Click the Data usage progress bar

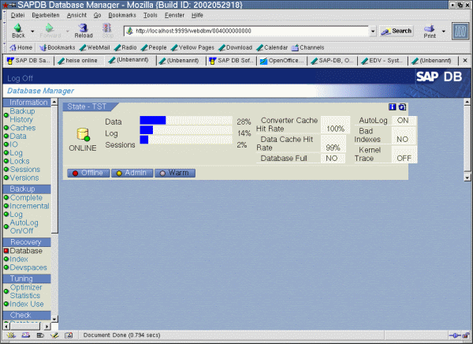click(186, 121)
